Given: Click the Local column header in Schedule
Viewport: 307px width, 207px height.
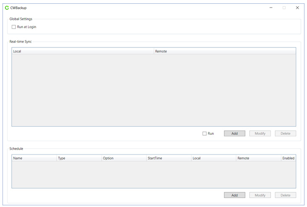Looking at the screenshot, I should [x=213, y=158].
